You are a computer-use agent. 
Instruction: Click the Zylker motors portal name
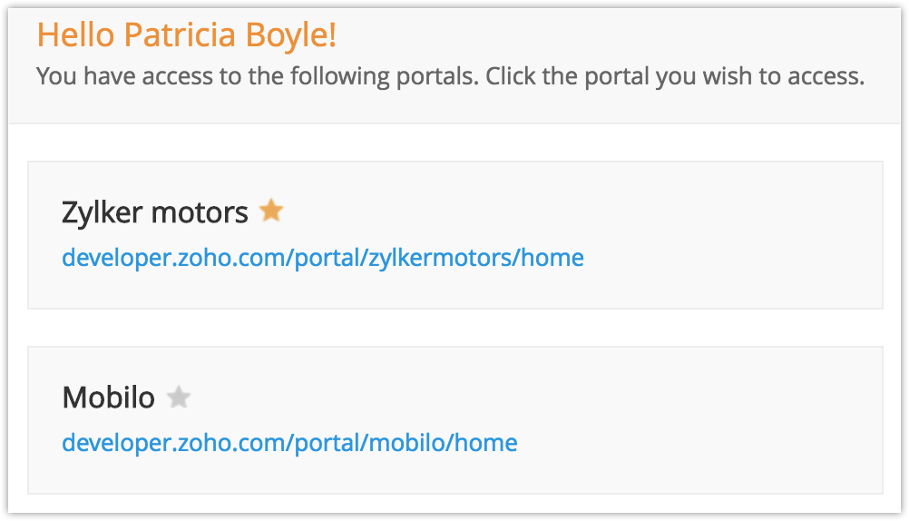pyautogui.click(x=154, y=212)
